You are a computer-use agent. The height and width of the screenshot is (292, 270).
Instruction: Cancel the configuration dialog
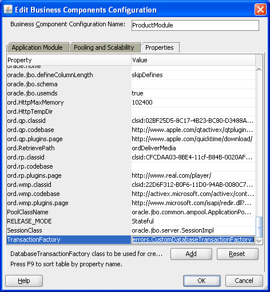click(244, 281)
